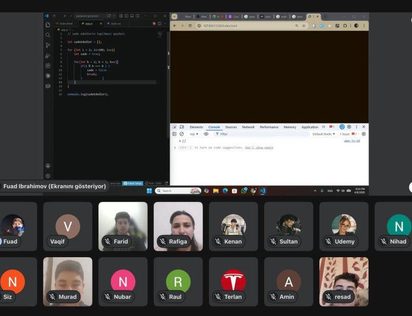Click the app.js:16 source link

[352, 141]
